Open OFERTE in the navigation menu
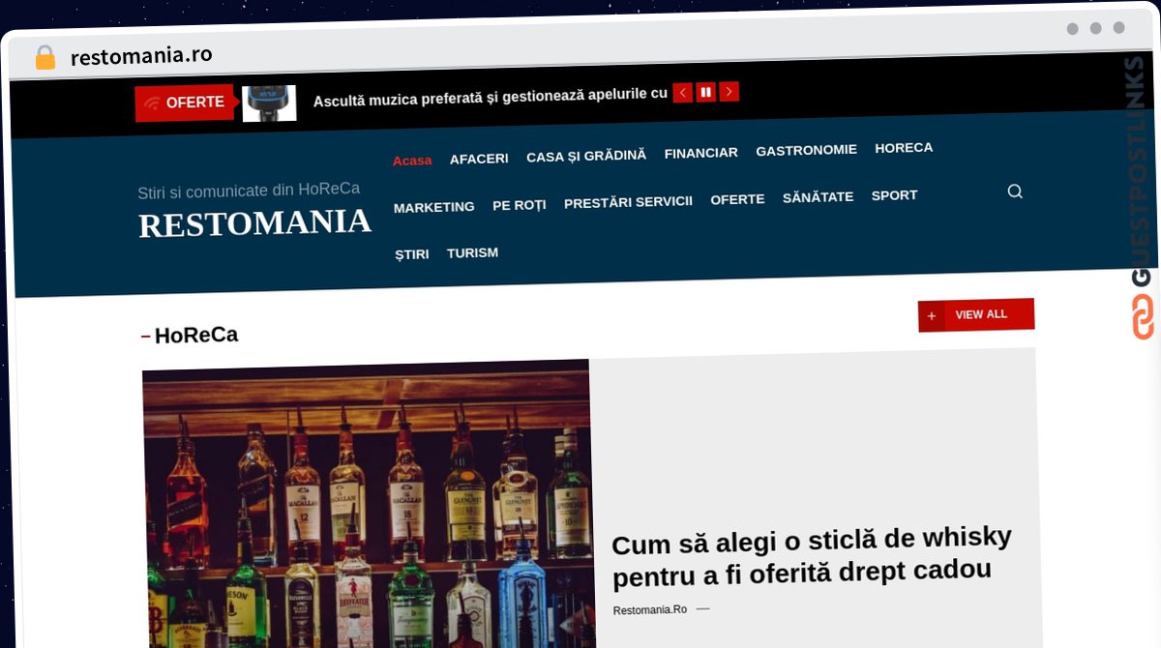 [x=737, y=199]
